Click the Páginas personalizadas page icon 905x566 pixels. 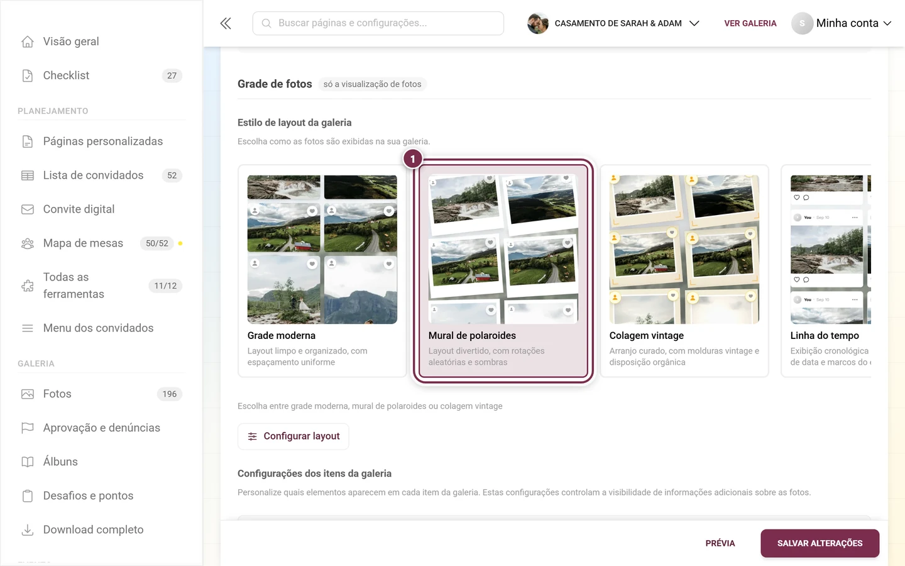[28, 141]
